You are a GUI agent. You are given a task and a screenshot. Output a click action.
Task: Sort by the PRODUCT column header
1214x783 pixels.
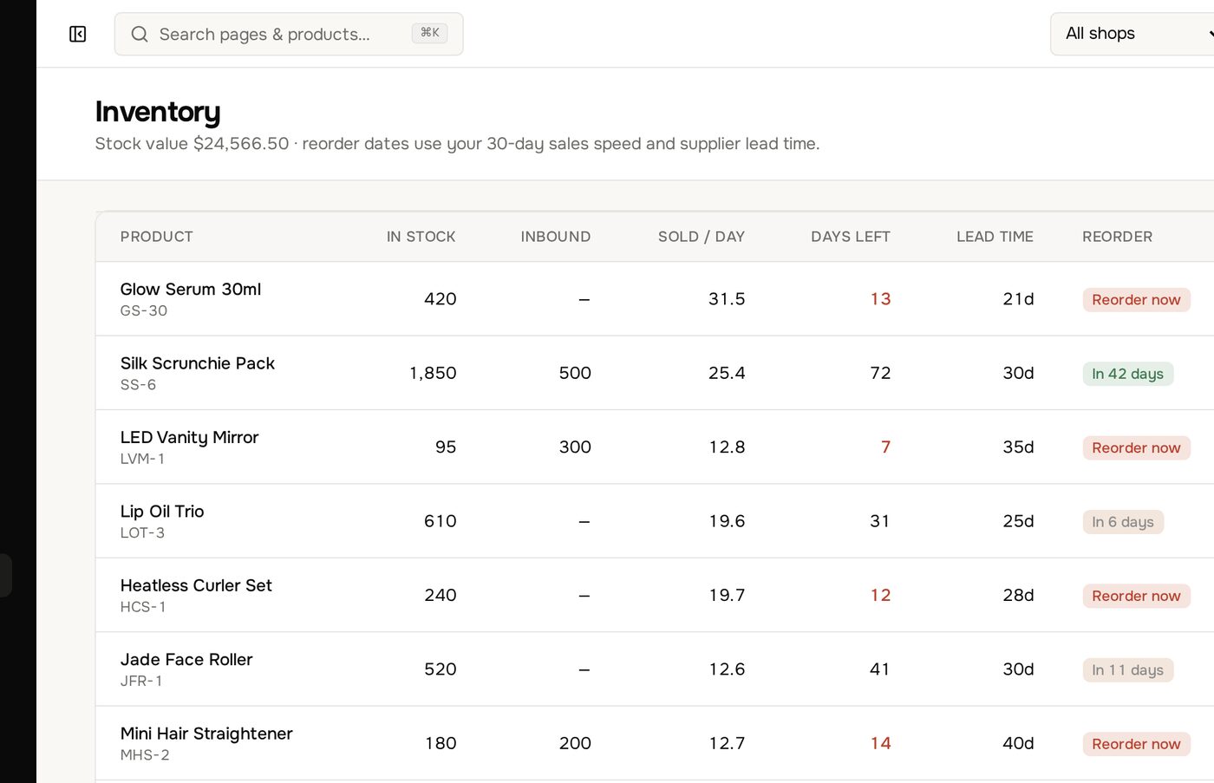(157, 237)
